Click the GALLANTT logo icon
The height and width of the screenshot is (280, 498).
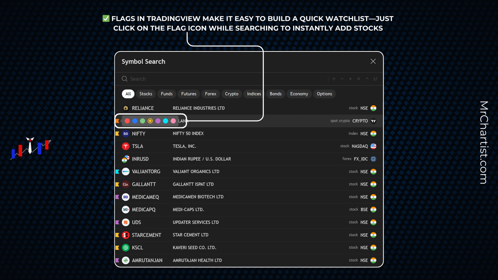click(126, 184)
